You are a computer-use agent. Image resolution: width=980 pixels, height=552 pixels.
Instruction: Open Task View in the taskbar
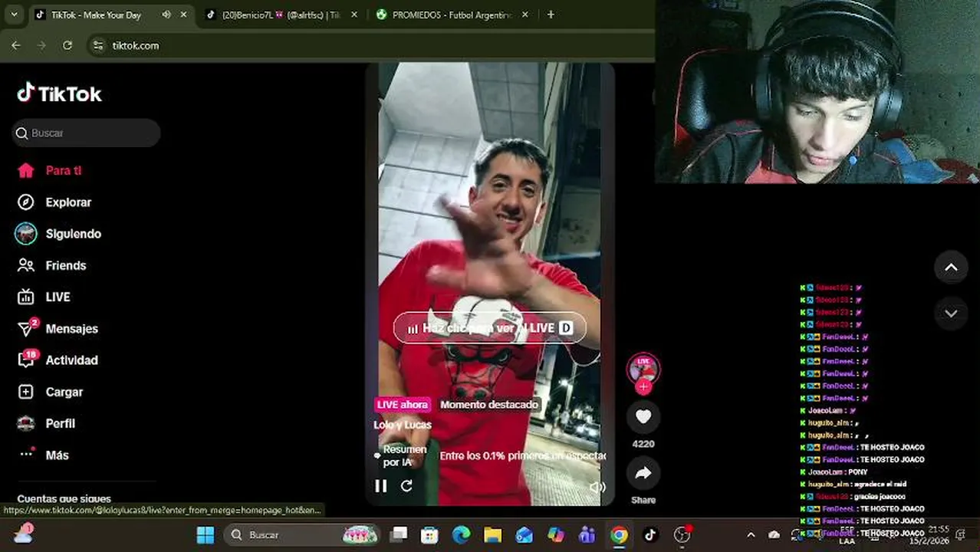(399, 534)
